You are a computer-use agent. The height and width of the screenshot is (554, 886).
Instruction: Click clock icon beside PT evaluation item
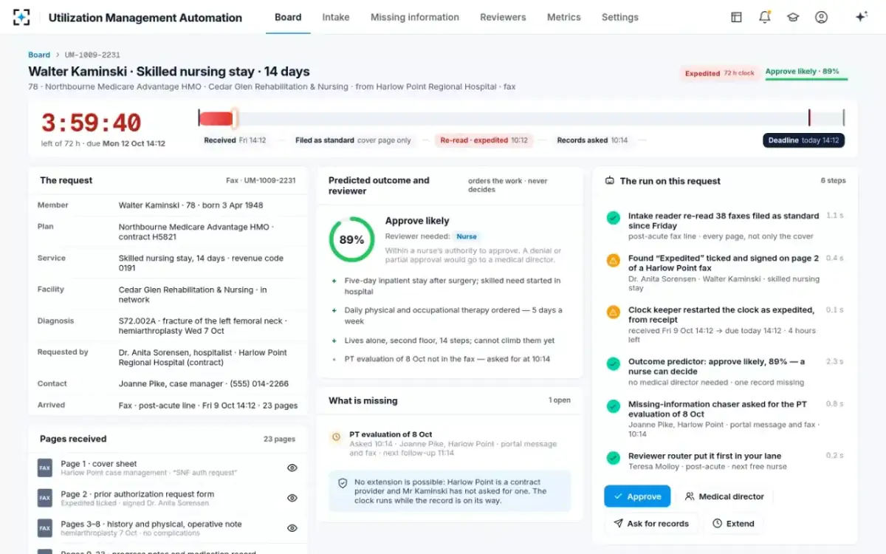click(x=337, y=437)
